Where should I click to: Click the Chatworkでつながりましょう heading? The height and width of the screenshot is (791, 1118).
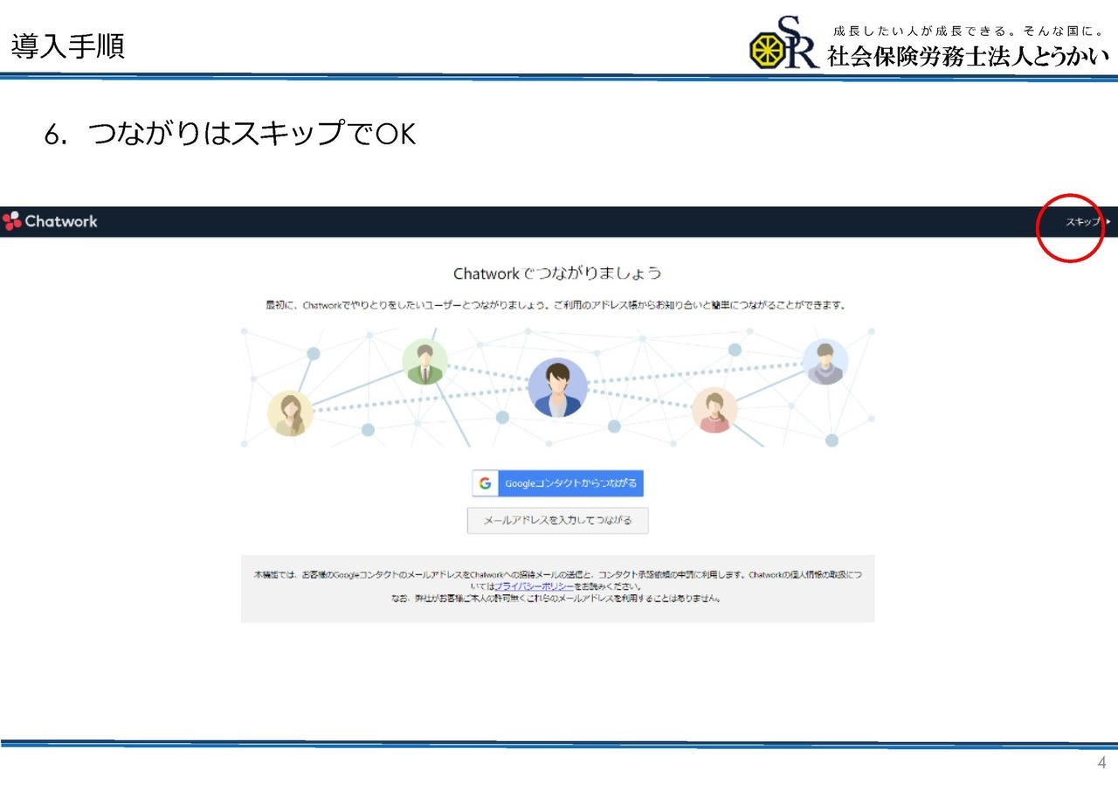tap(557, 274)
